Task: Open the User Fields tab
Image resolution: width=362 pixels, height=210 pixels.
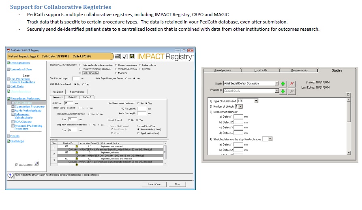Action: point(260,70)
